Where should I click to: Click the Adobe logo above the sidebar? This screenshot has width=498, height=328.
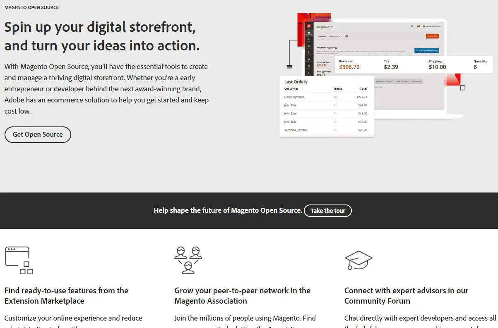(309, 25)
